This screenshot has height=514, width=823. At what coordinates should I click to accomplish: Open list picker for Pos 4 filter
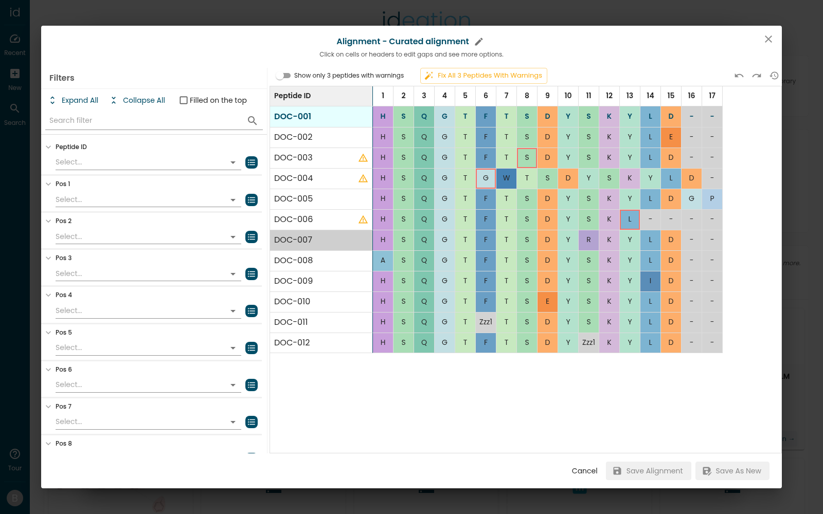tap(252, 311)
